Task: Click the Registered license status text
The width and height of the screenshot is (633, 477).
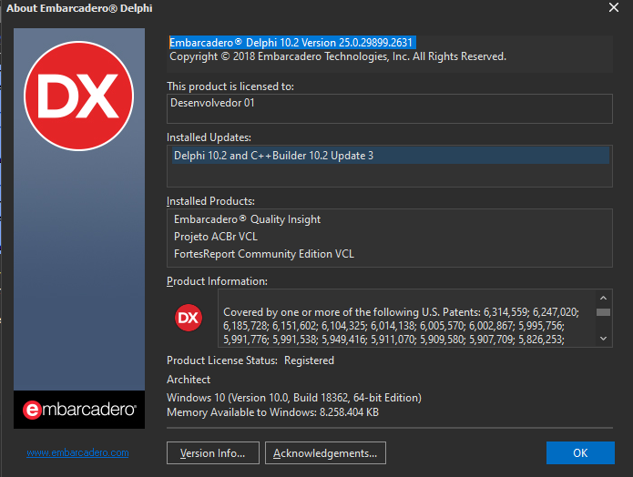Action: click(310, 360)
